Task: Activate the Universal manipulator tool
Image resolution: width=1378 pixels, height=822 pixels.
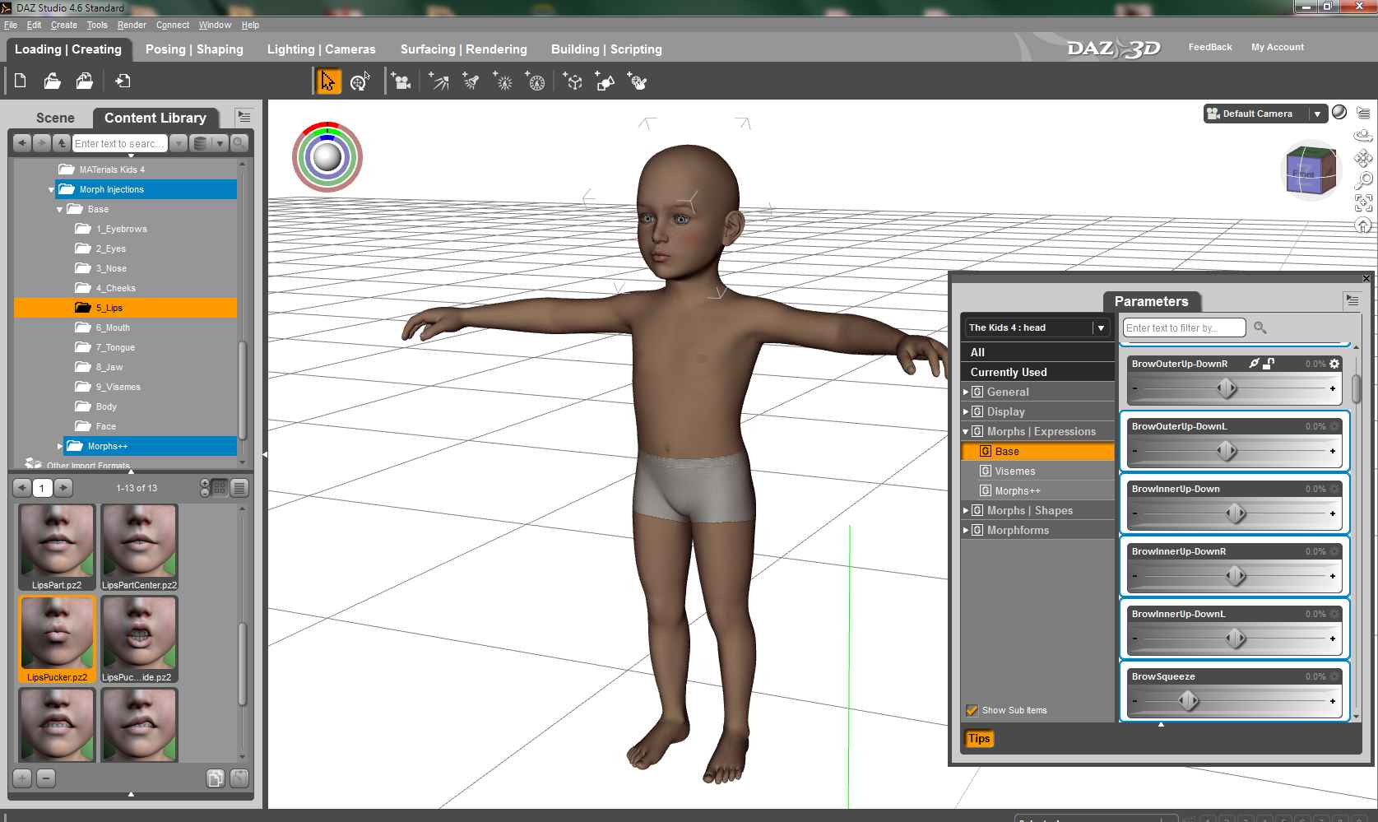Action: pyautogui.click(x=360, y=81)
